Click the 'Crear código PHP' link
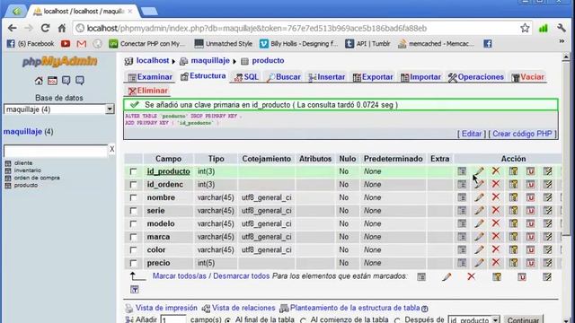This screenshot has width=575, height=323. pyautogui.click(x=522, y=134)
